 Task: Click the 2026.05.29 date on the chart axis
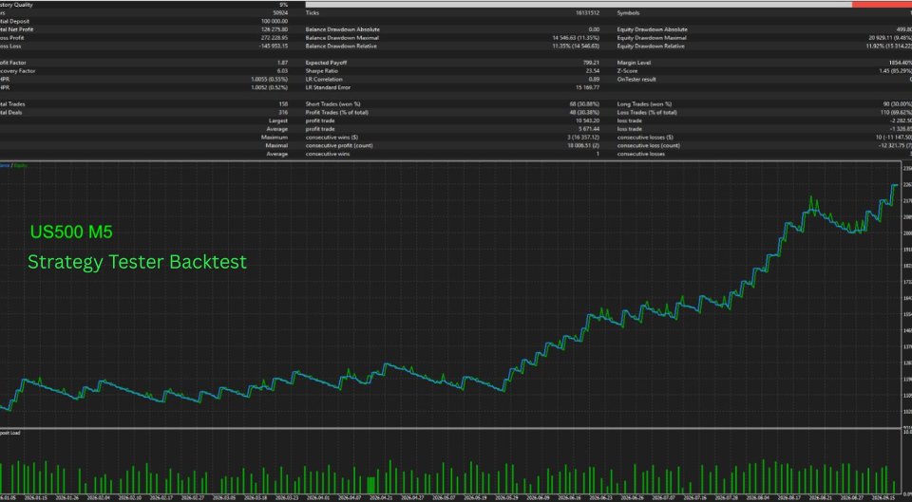[506, 498]
